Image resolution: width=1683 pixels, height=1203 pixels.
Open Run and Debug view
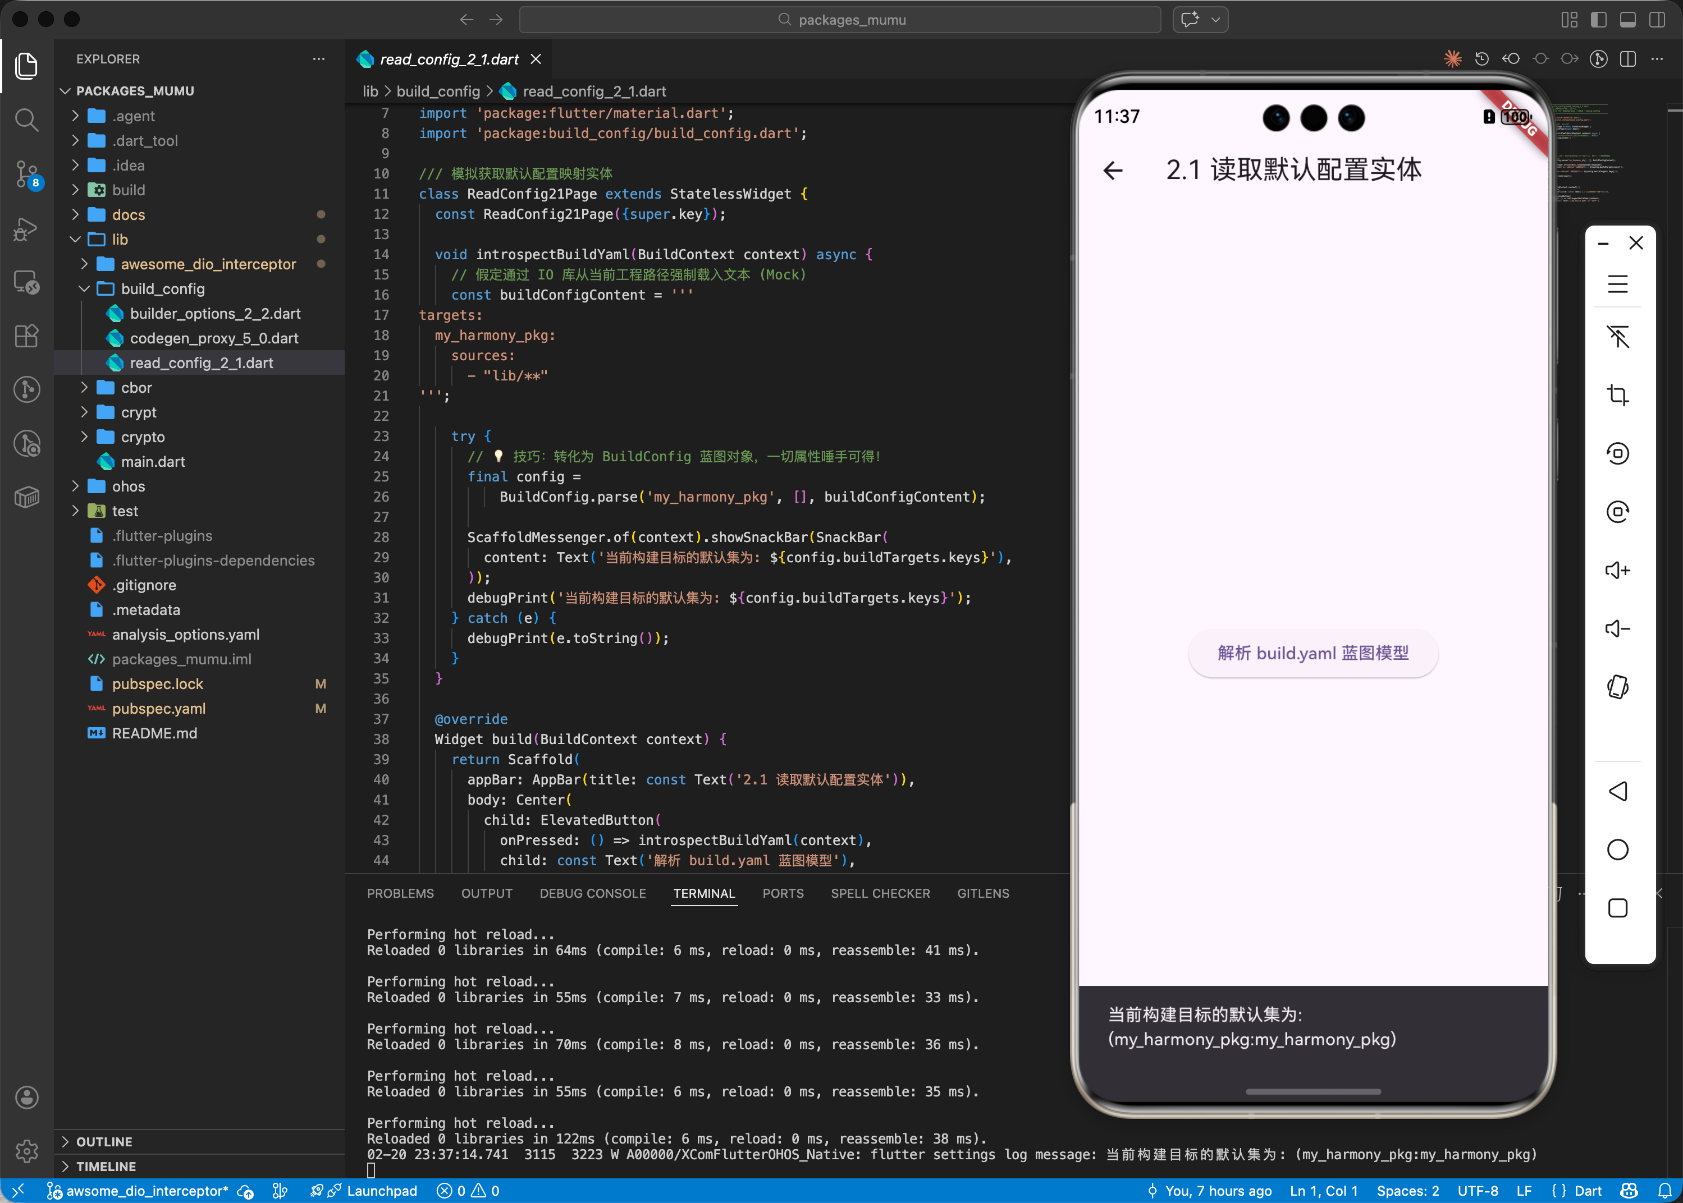[x=27, y=229]
